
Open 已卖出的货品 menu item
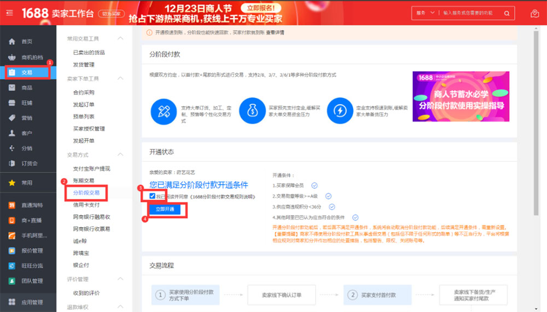89,53
